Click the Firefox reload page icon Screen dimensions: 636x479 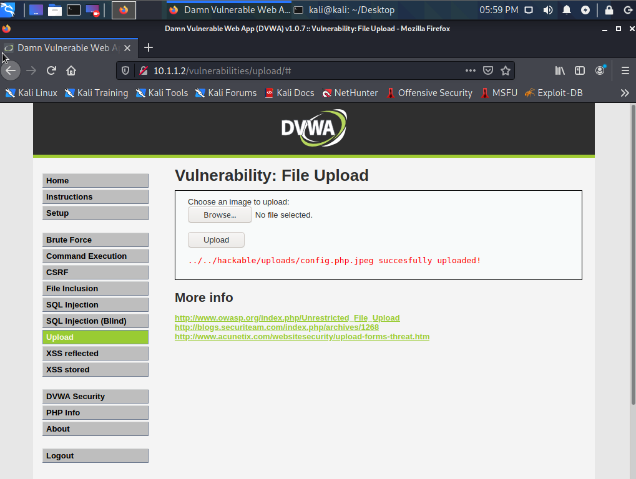[x=52, y=70]
